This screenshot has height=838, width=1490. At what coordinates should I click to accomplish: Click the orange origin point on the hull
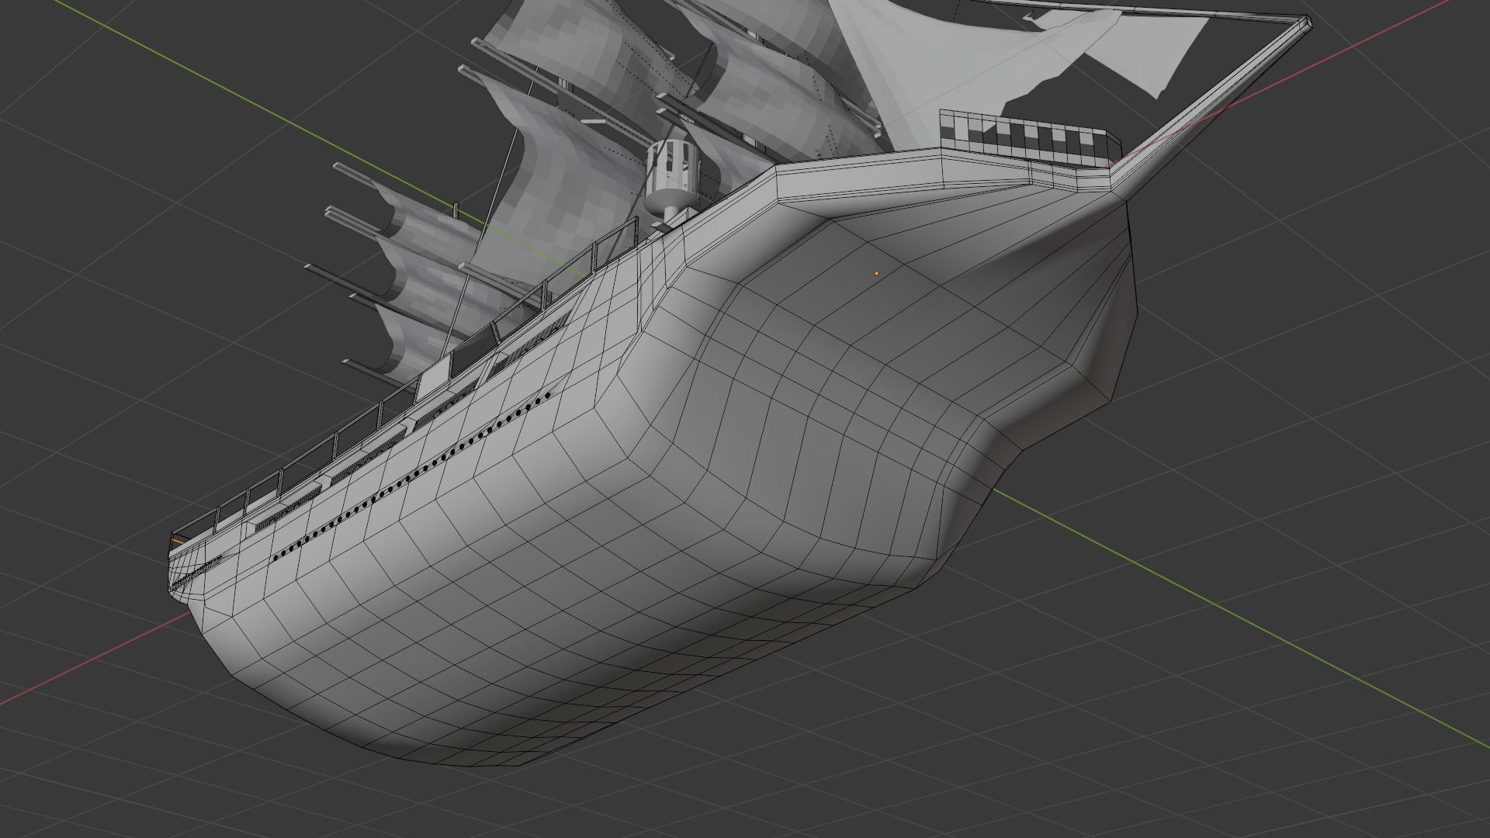coord(876,273)
